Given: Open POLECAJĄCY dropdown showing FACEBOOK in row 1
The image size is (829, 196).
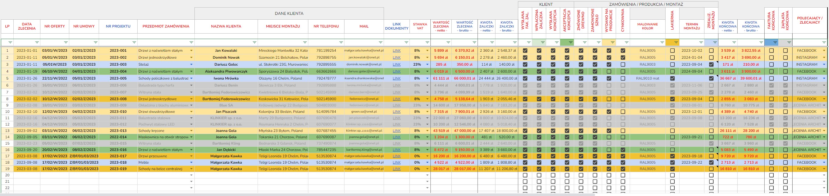Looking at the screenshot, I should click(x=824, y=51).
